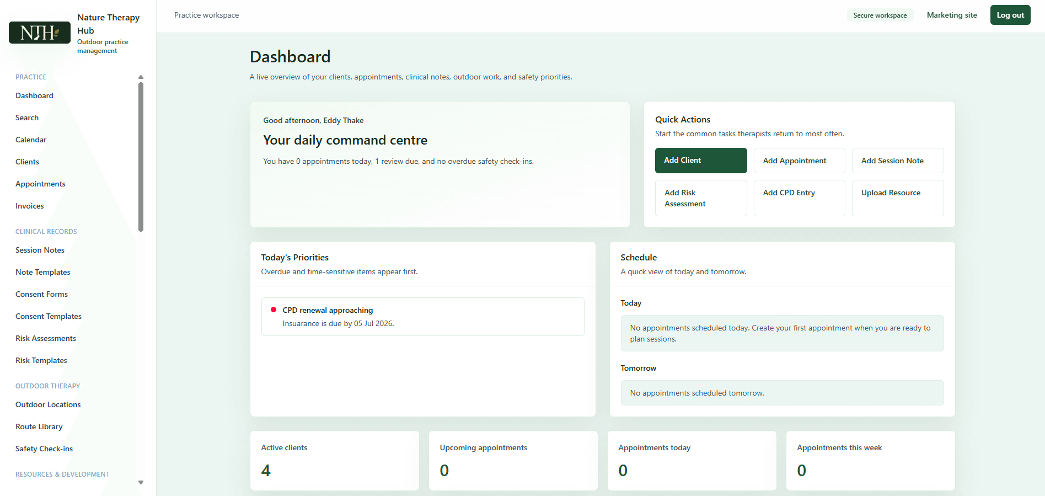Click the 'Nature Therapy Hub' title text
Image resolution: width=1045 pixels, height=496 pixels.
[x=108, y=24]
